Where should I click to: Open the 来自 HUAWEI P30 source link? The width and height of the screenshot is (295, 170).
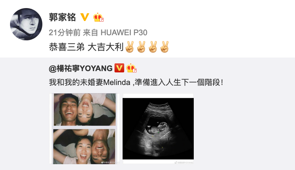(115, 33)
